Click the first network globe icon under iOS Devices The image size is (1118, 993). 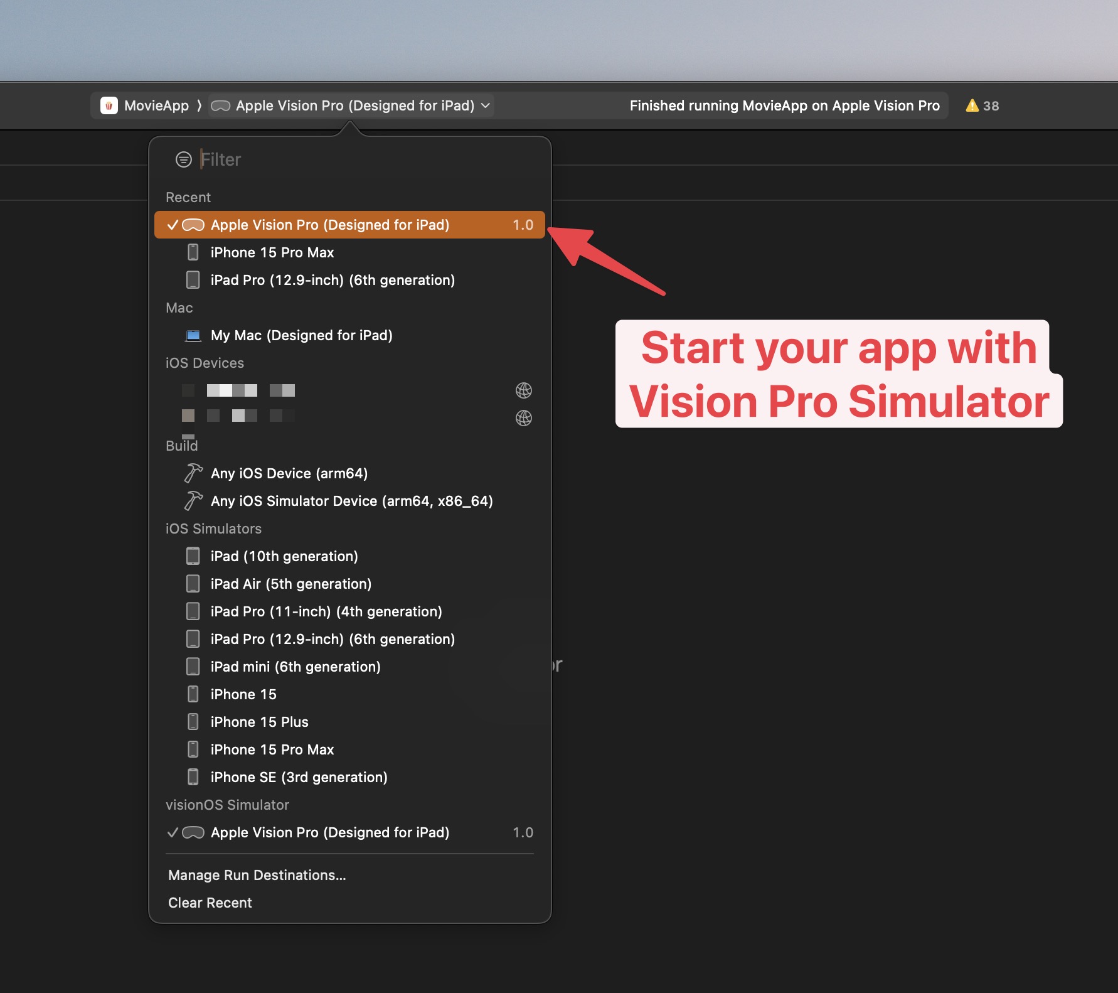click(x=524, y=390)
